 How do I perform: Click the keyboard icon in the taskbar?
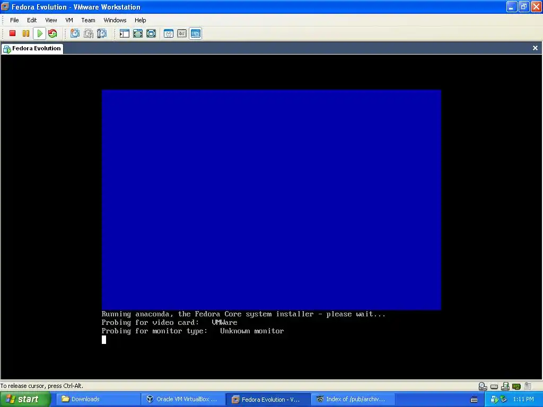point(474,400)
